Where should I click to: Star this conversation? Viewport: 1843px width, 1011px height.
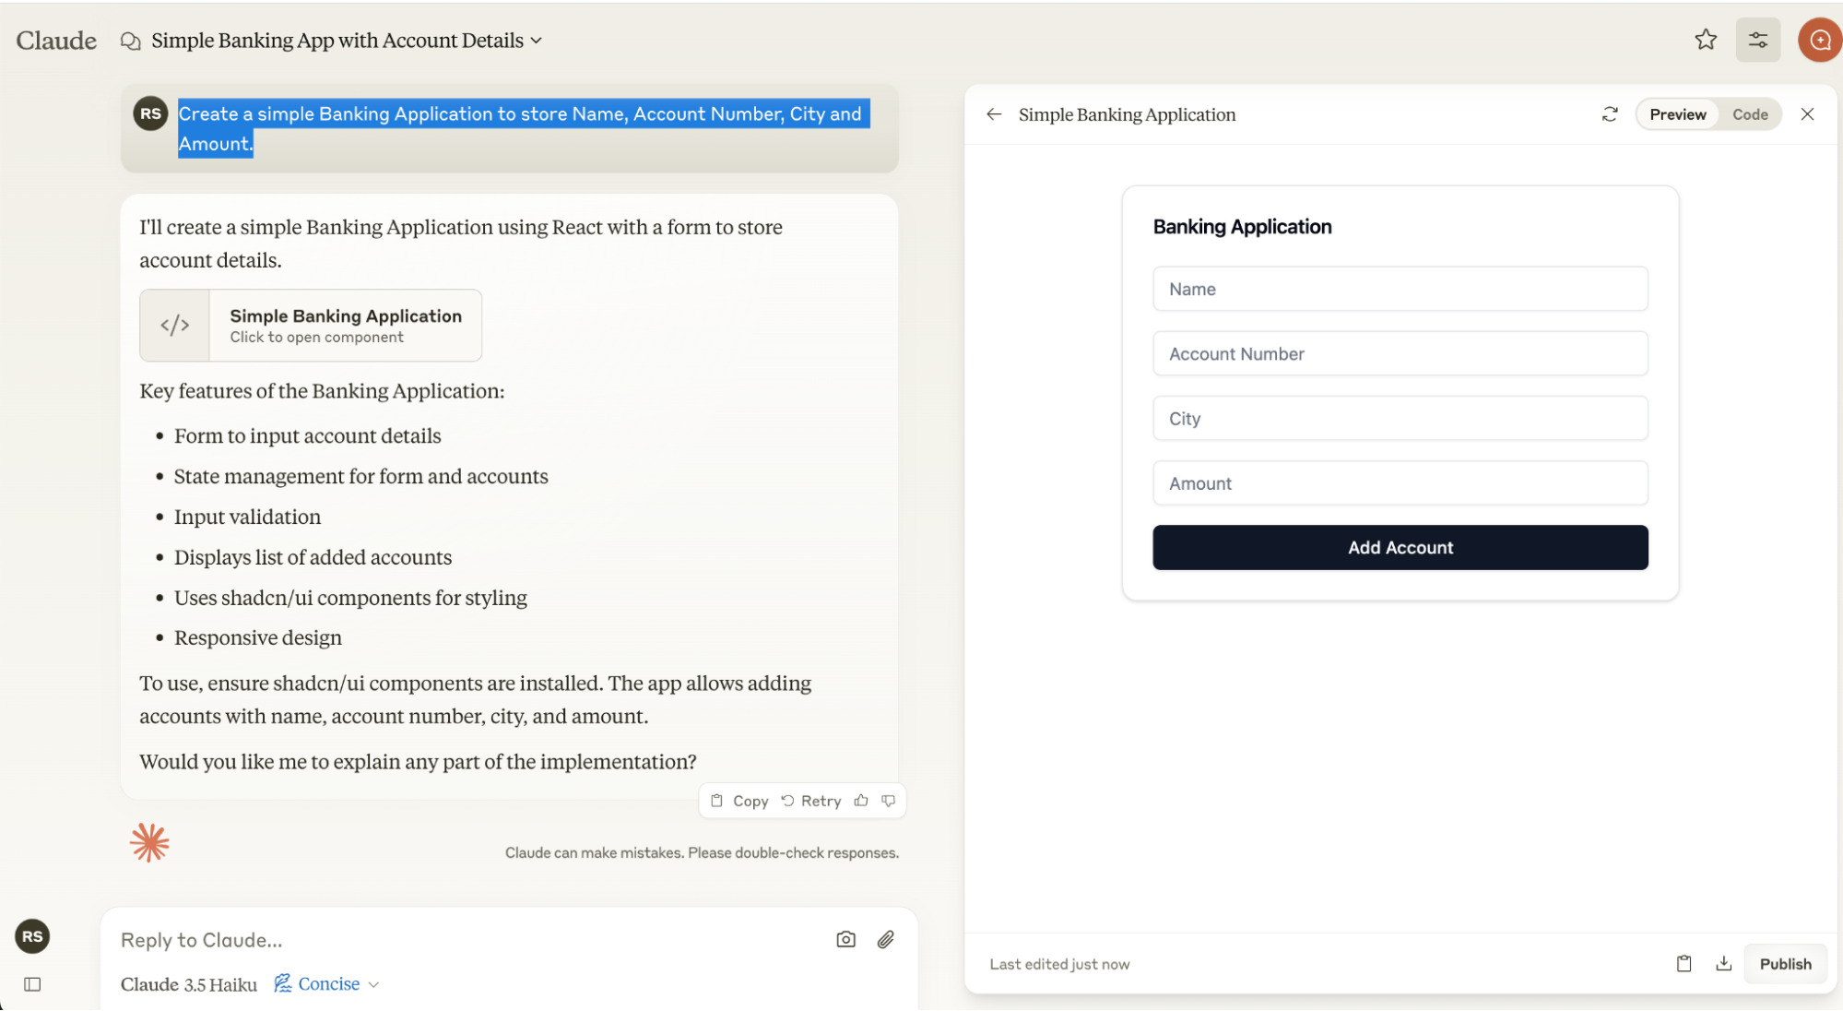(1706, 40)
